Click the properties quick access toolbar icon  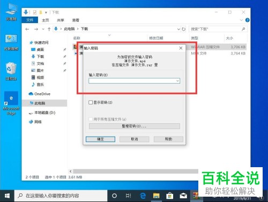[x=35, y=12]
